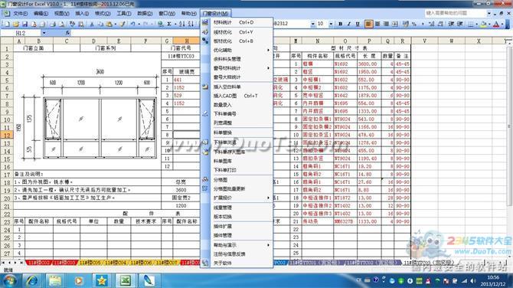Click the AutoSum sigma icon
This screenshot has height=288, width=513.
169,24
